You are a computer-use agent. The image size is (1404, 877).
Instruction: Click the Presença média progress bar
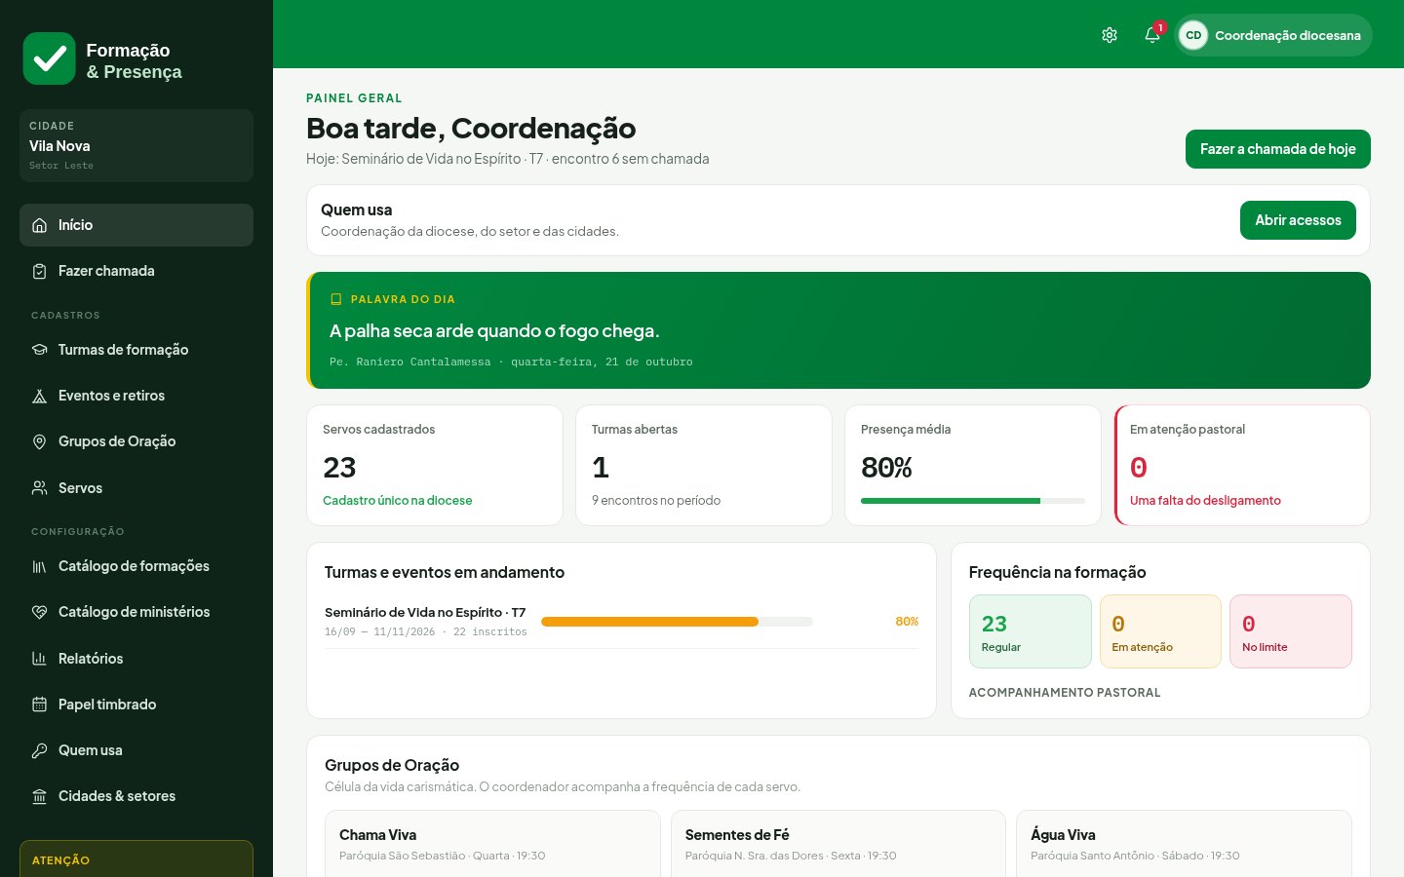click(973, 501)
